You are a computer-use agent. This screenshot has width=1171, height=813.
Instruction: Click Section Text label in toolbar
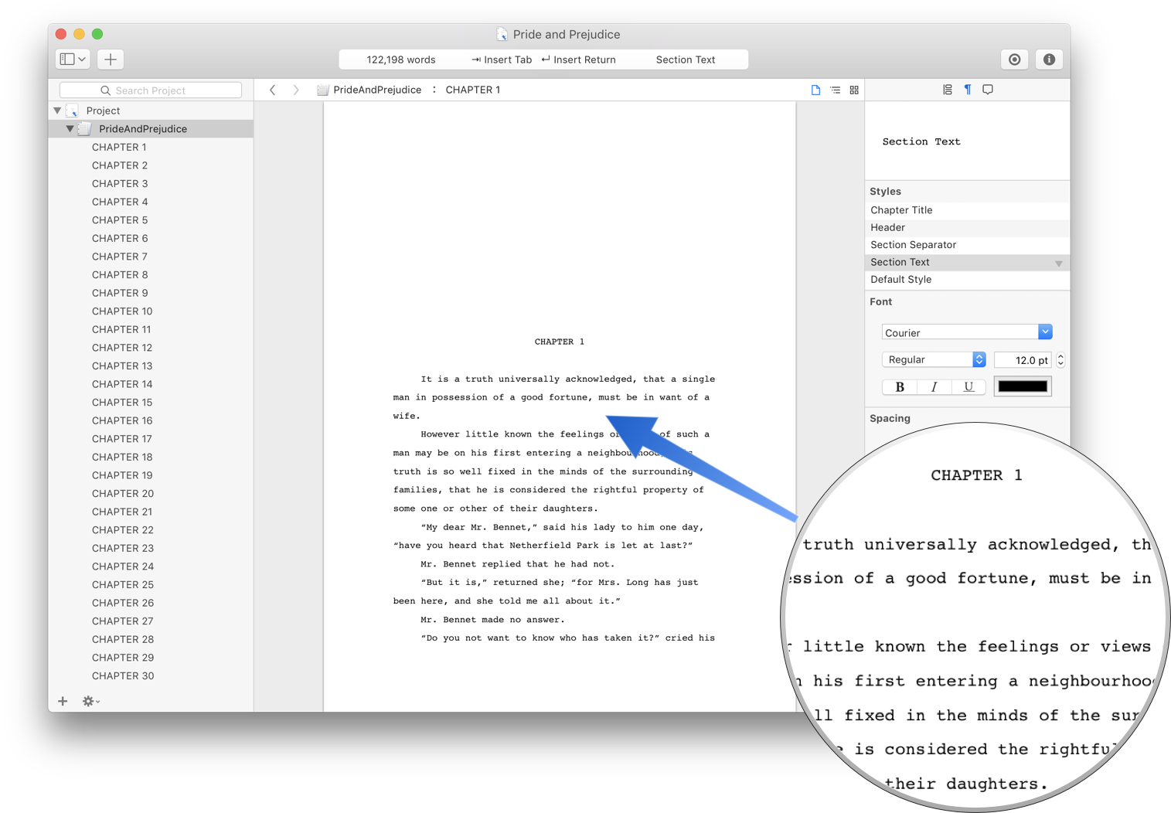686,60
